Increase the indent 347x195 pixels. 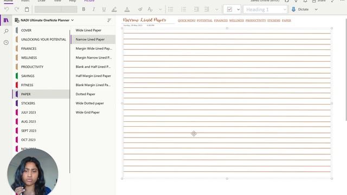207,9
